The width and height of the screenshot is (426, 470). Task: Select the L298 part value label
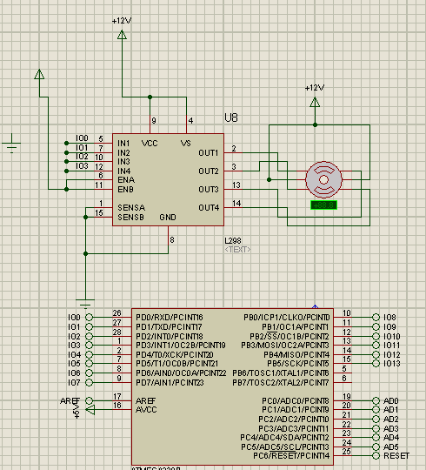tap(233, 241)
